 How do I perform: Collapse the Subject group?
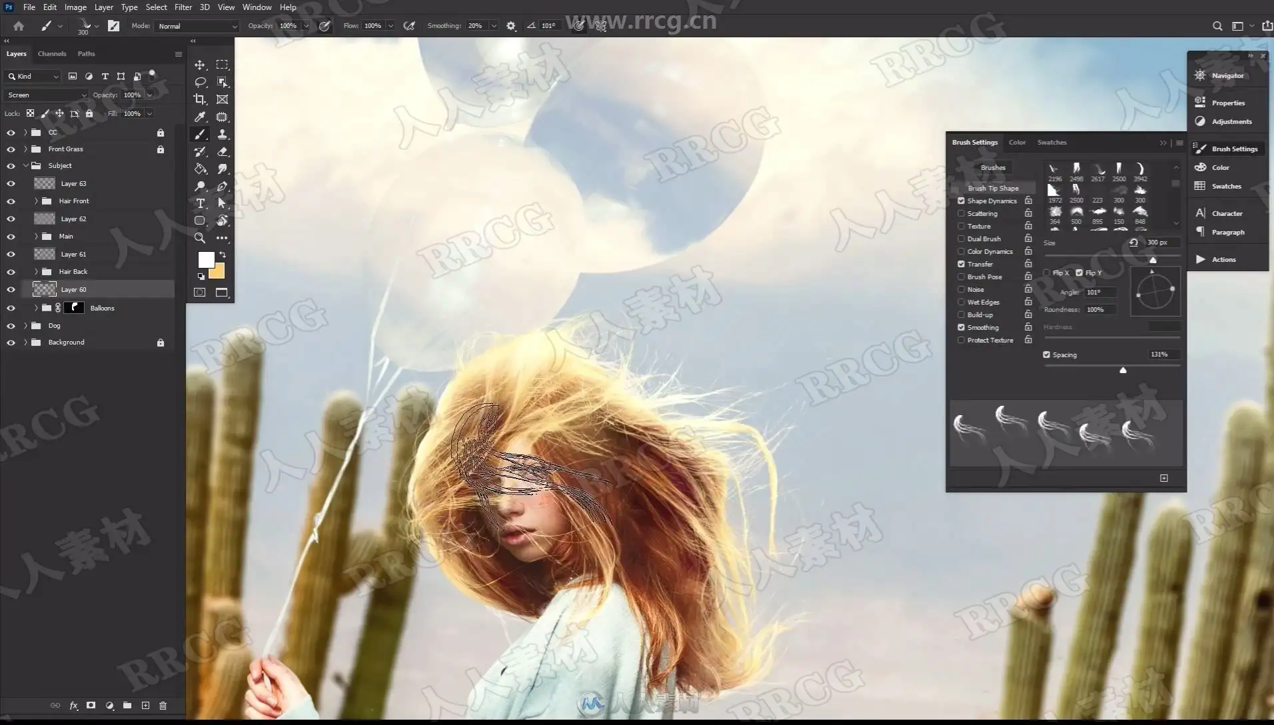(25, 165)
